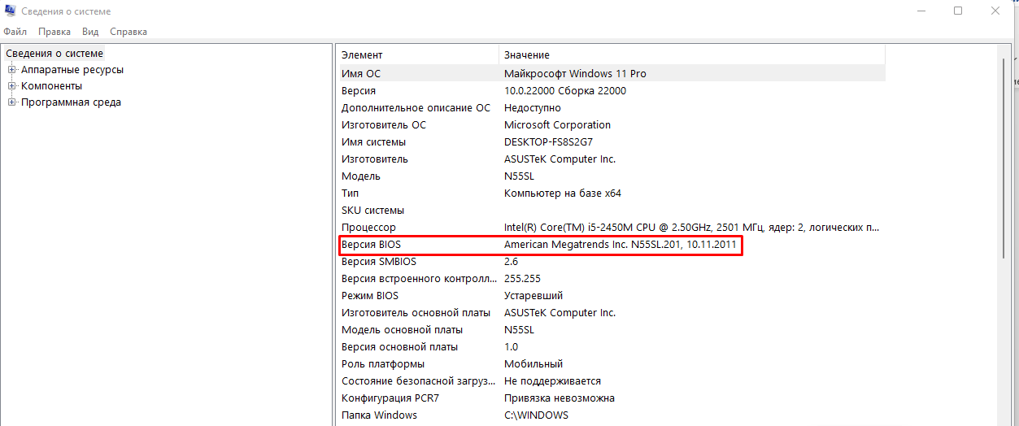Expand the Компоненты tree node

point(12,86)
